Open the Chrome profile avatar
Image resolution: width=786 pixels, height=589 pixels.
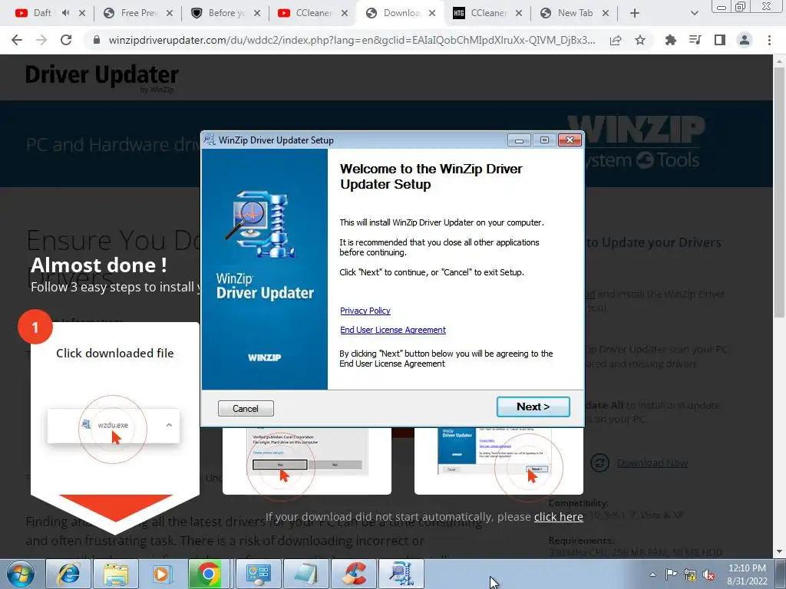pos(745,40)
